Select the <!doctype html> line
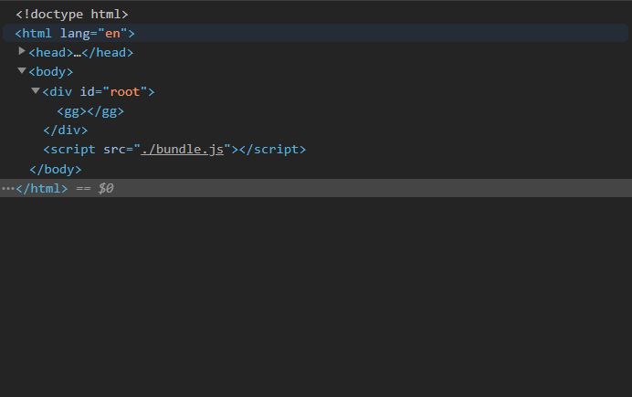The image size is (632, 397). [x=72, y=14]
